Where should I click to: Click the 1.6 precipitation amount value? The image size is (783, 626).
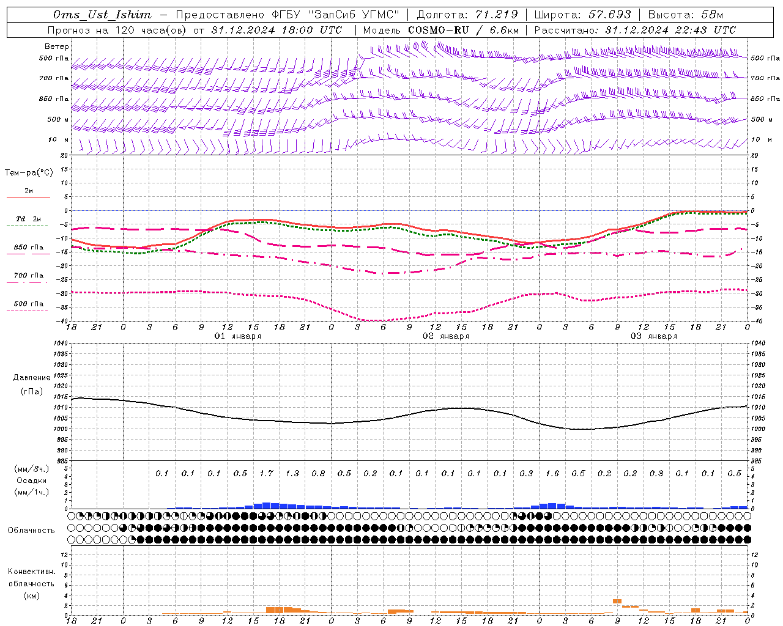552,473
